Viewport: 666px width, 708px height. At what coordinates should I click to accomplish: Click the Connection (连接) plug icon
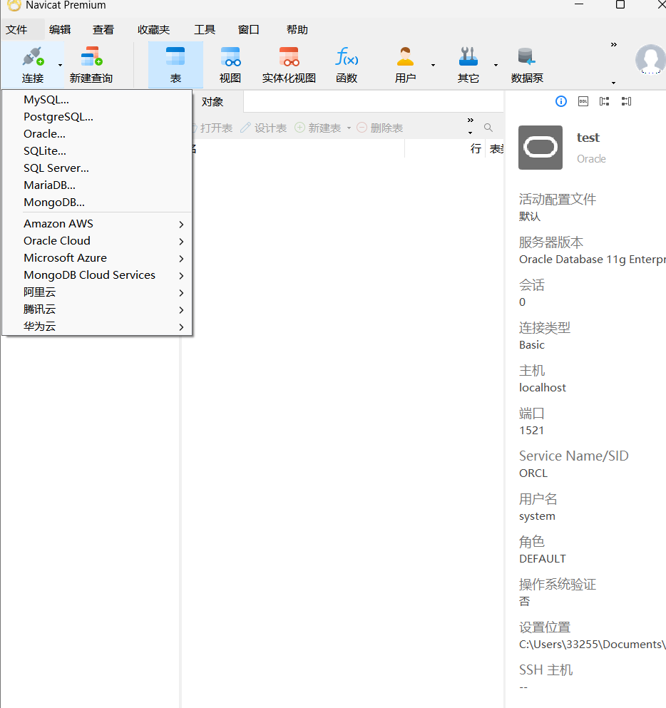(x=33, y=57)
